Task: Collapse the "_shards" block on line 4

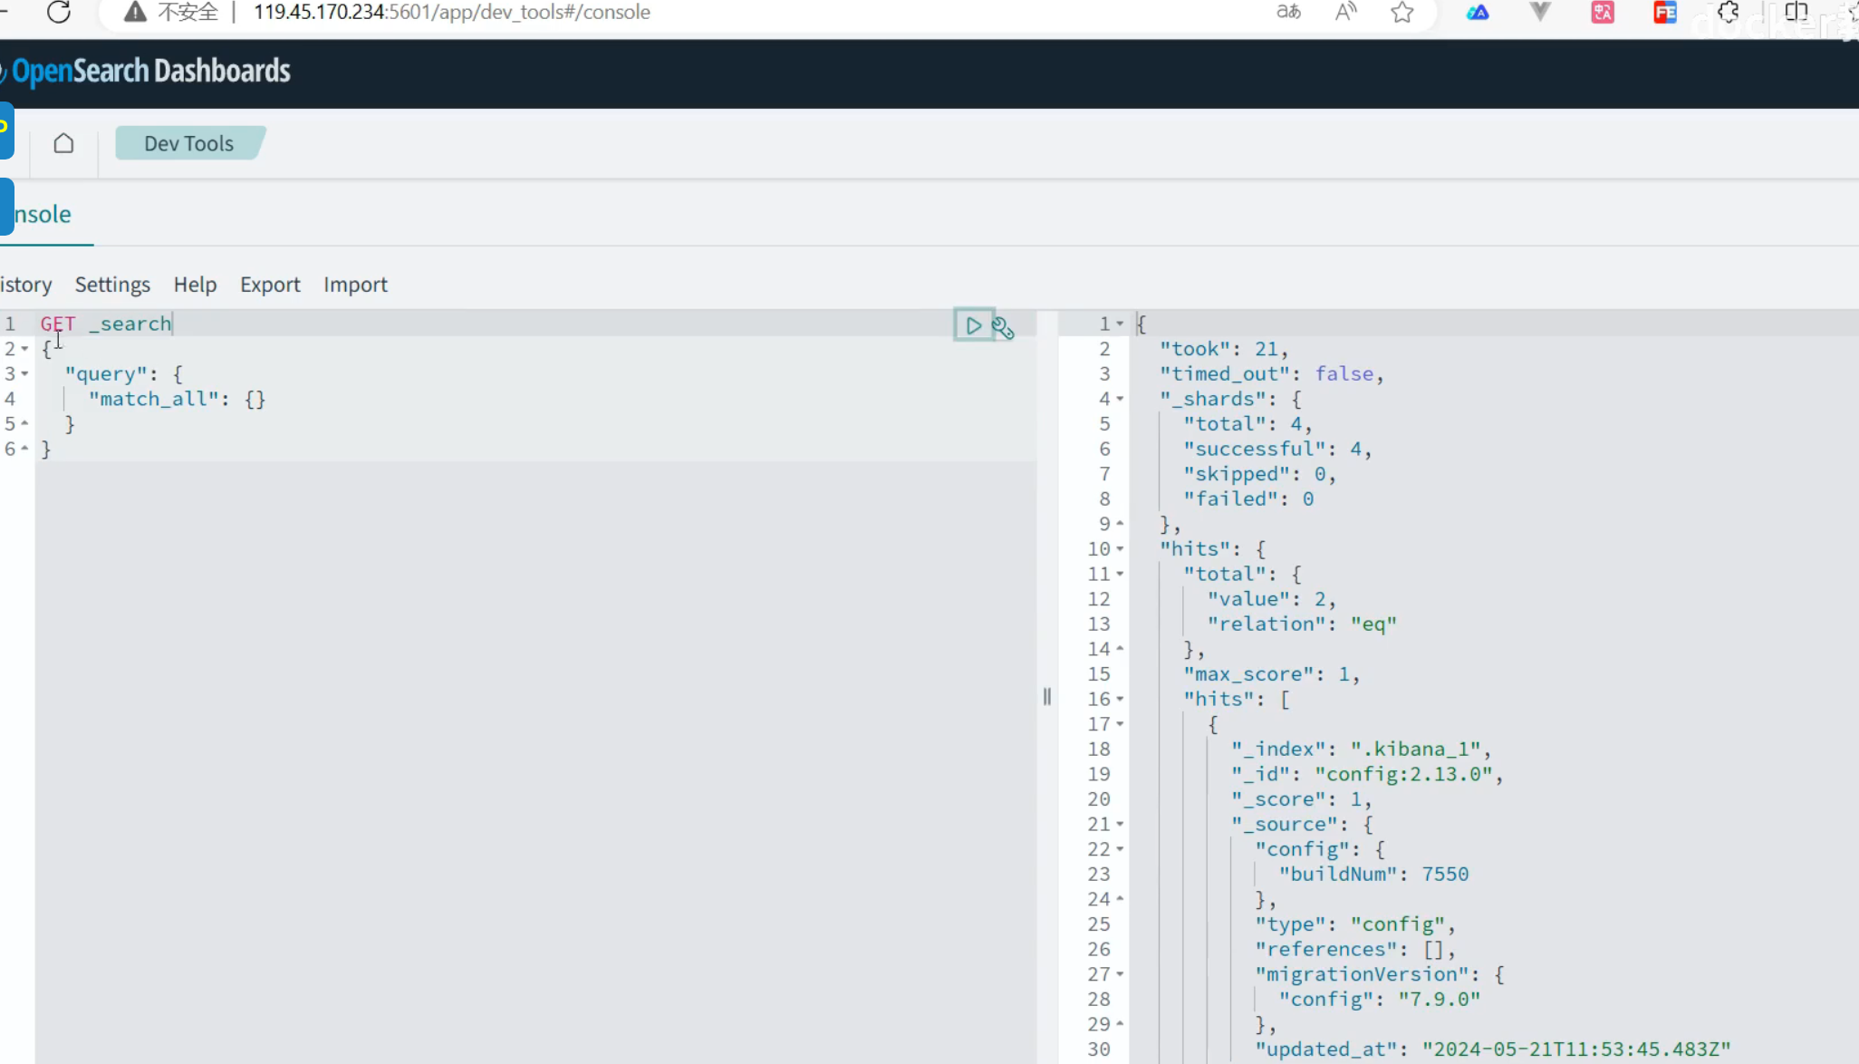Action: pos(1121,399)
